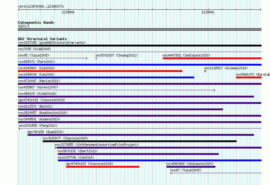Image resolution: width=270 pixels, height=185 pixels.
Task: Click nsv5481070 (Byrska) variant label
Action: tap(253, 74)
